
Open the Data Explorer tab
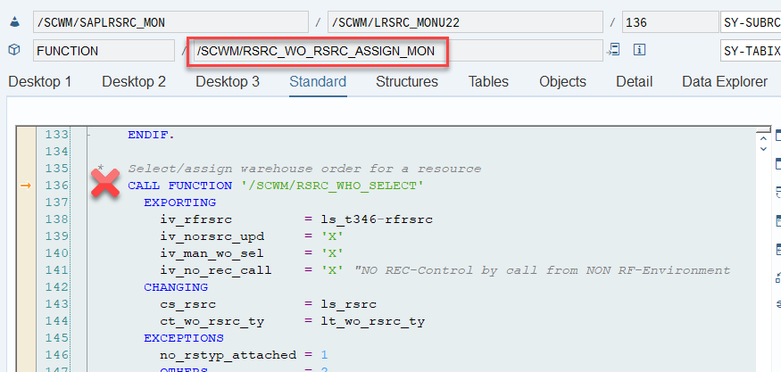click(725, 82)
